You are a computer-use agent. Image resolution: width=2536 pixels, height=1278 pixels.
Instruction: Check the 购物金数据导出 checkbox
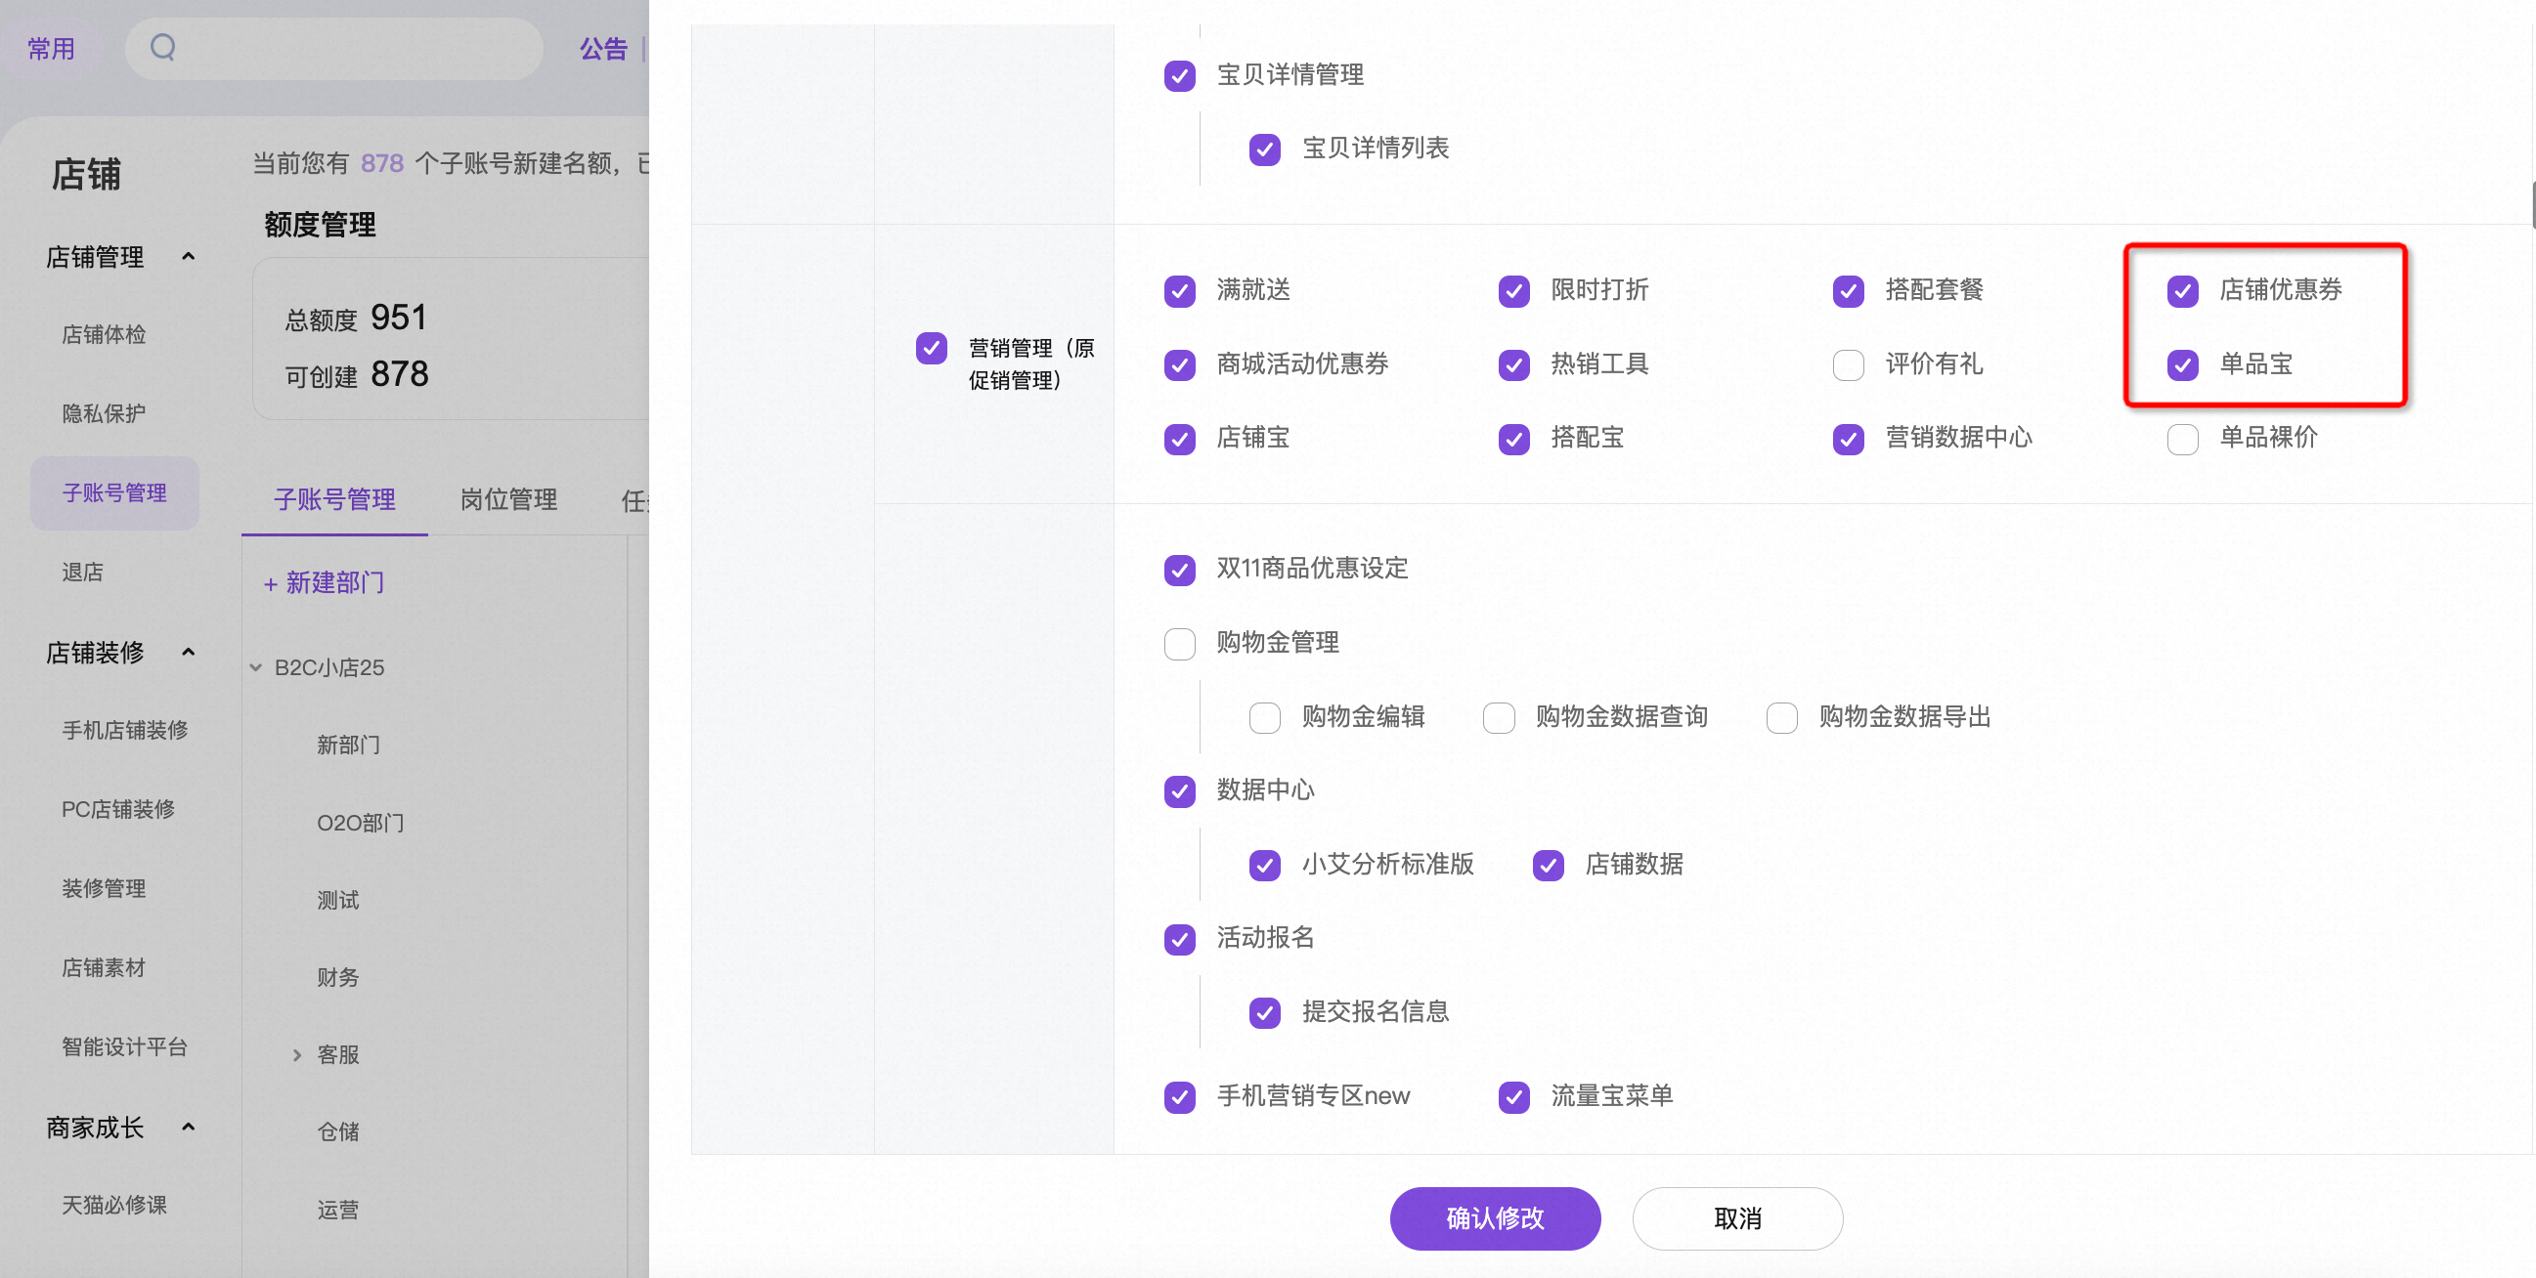[1782, 718]
